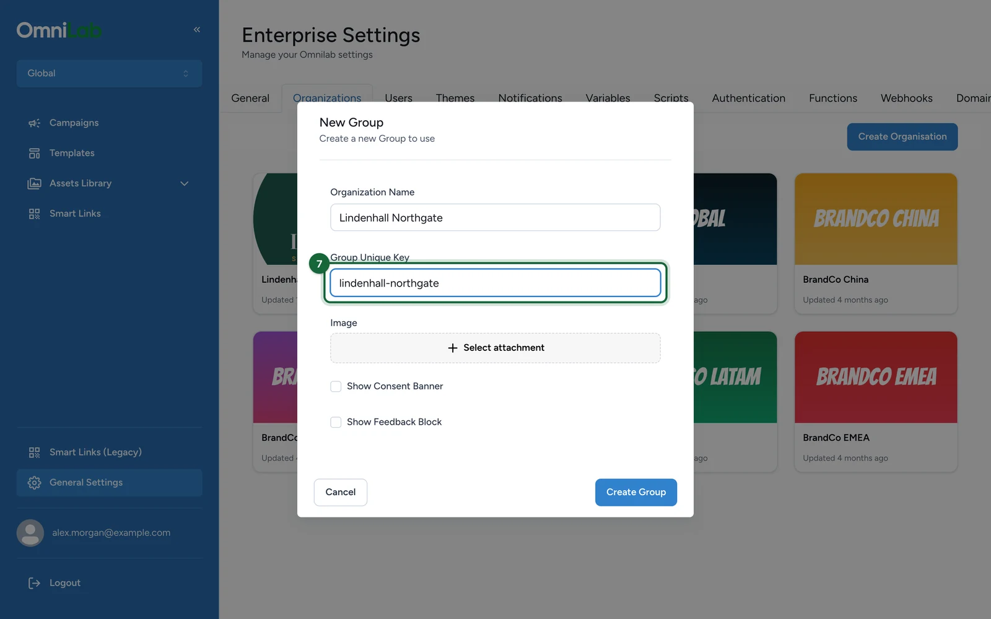Click the Assets Library image icon
Viewport: 991px width, 619px height.
[34, 184]
